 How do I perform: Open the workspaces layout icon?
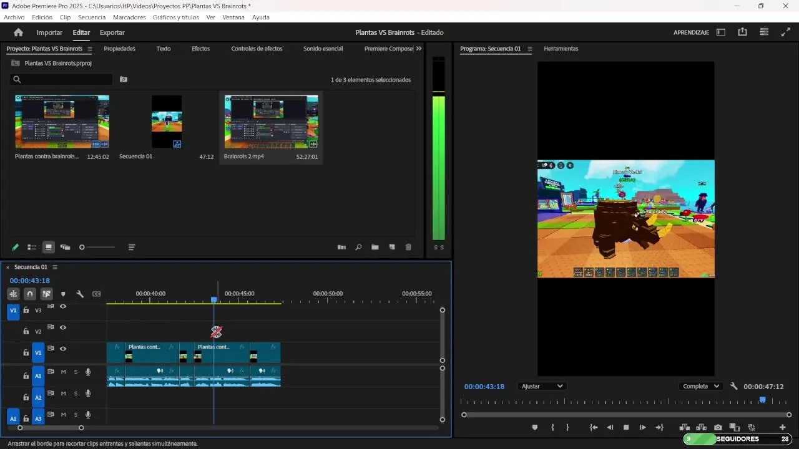[721, 32]
